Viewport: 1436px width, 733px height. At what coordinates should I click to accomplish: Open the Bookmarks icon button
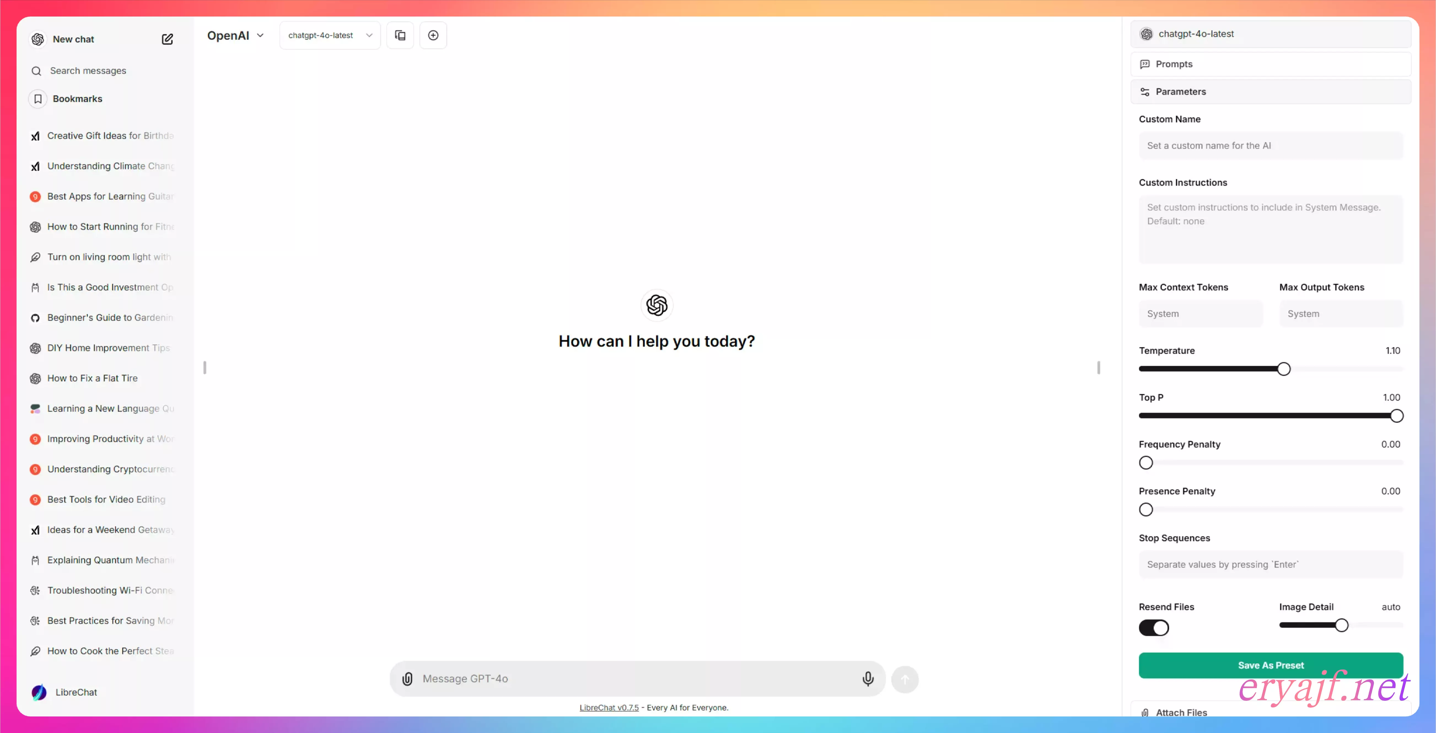pyautogui.click(x=38, y=99)
